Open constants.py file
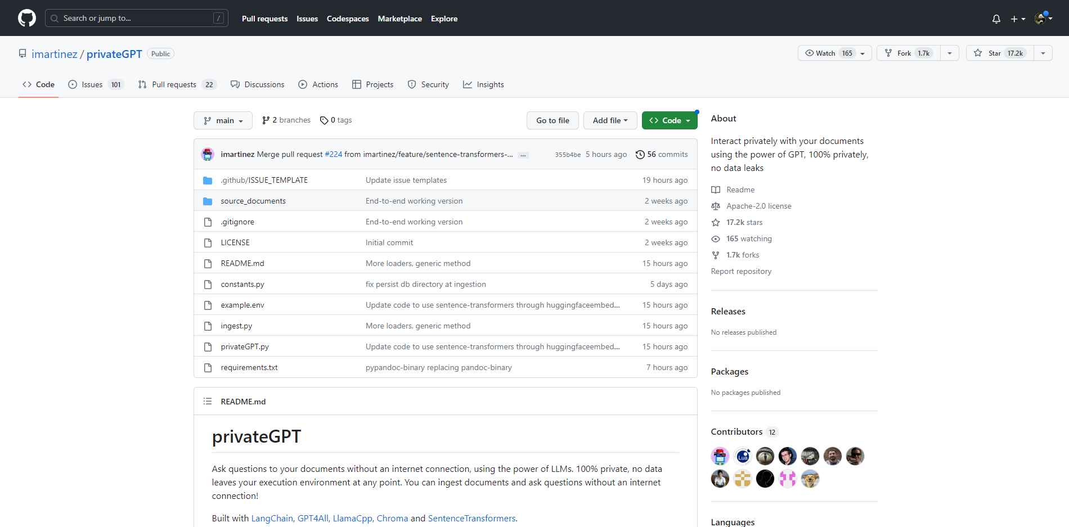Screen dimensions: 1069x527 [242, 284]
